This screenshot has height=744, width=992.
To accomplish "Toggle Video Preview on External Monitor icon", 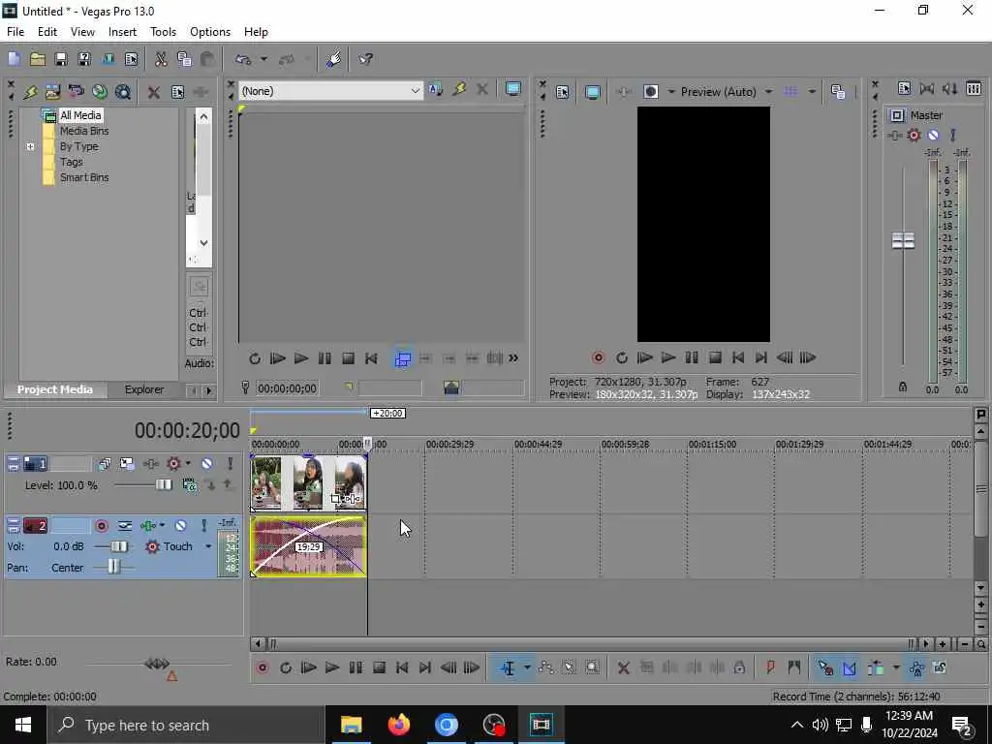I will (592, 92).
